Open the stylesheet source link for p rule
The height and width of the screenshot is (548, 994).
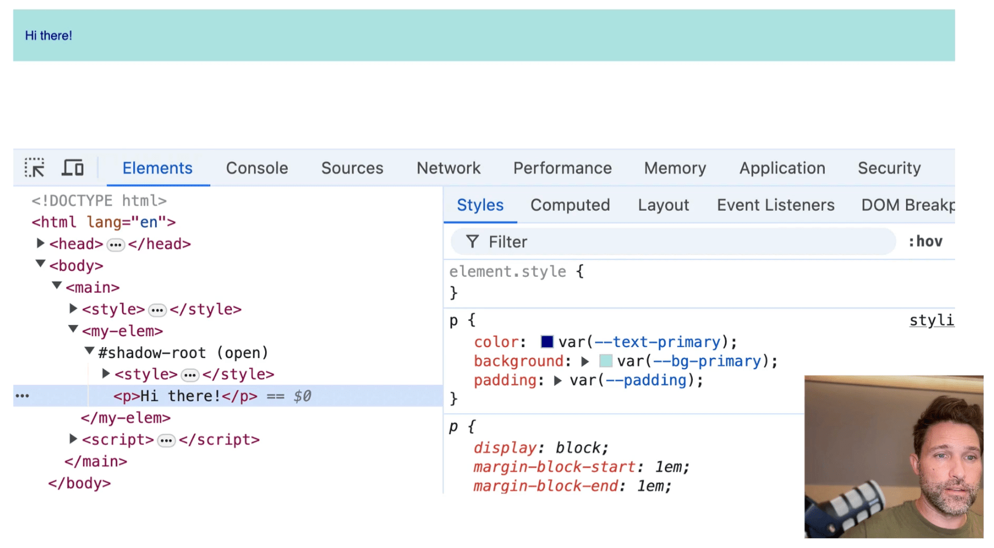(932, 320)
